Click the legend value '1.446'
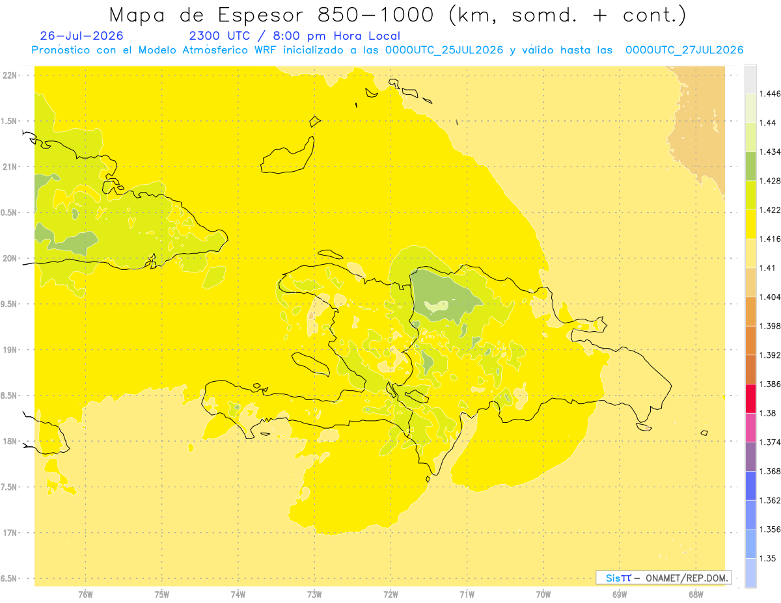The height and width of the screenshot is (603, 781). point(770,94)
